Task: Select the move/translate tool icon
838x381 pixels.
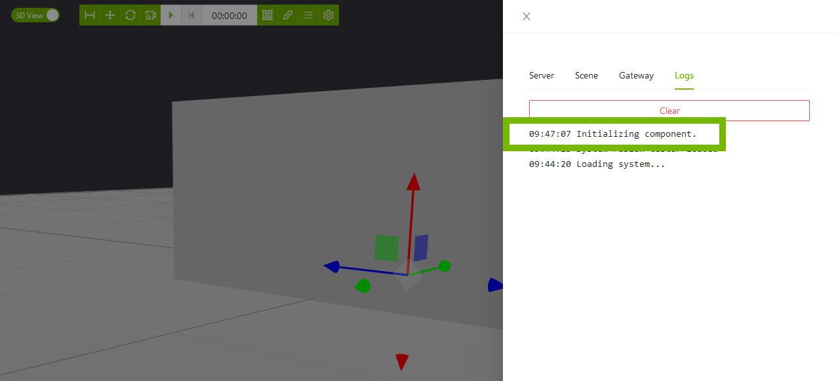Action: 110,15
